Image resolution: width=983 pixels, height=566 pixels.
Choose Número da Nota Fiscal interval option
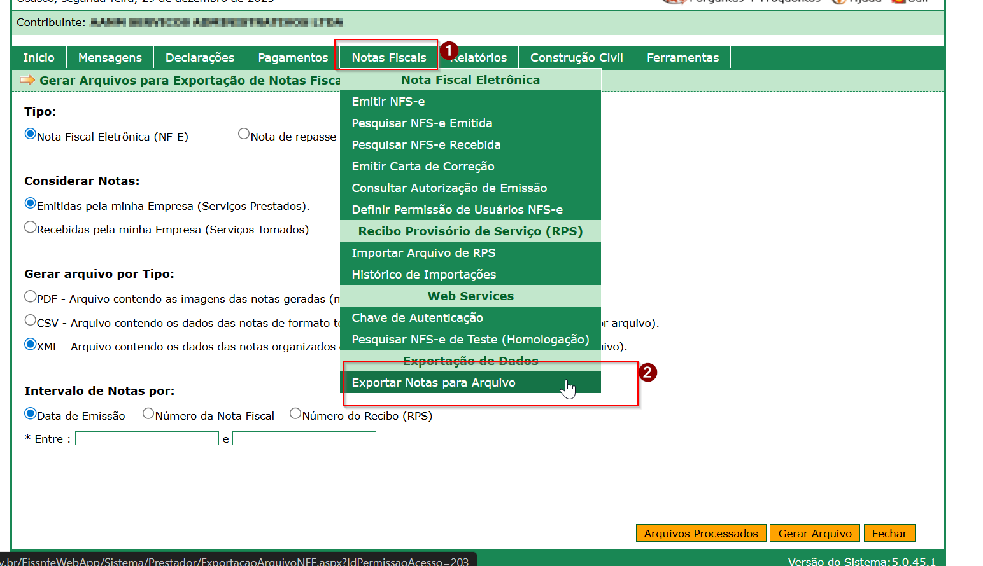148,413
